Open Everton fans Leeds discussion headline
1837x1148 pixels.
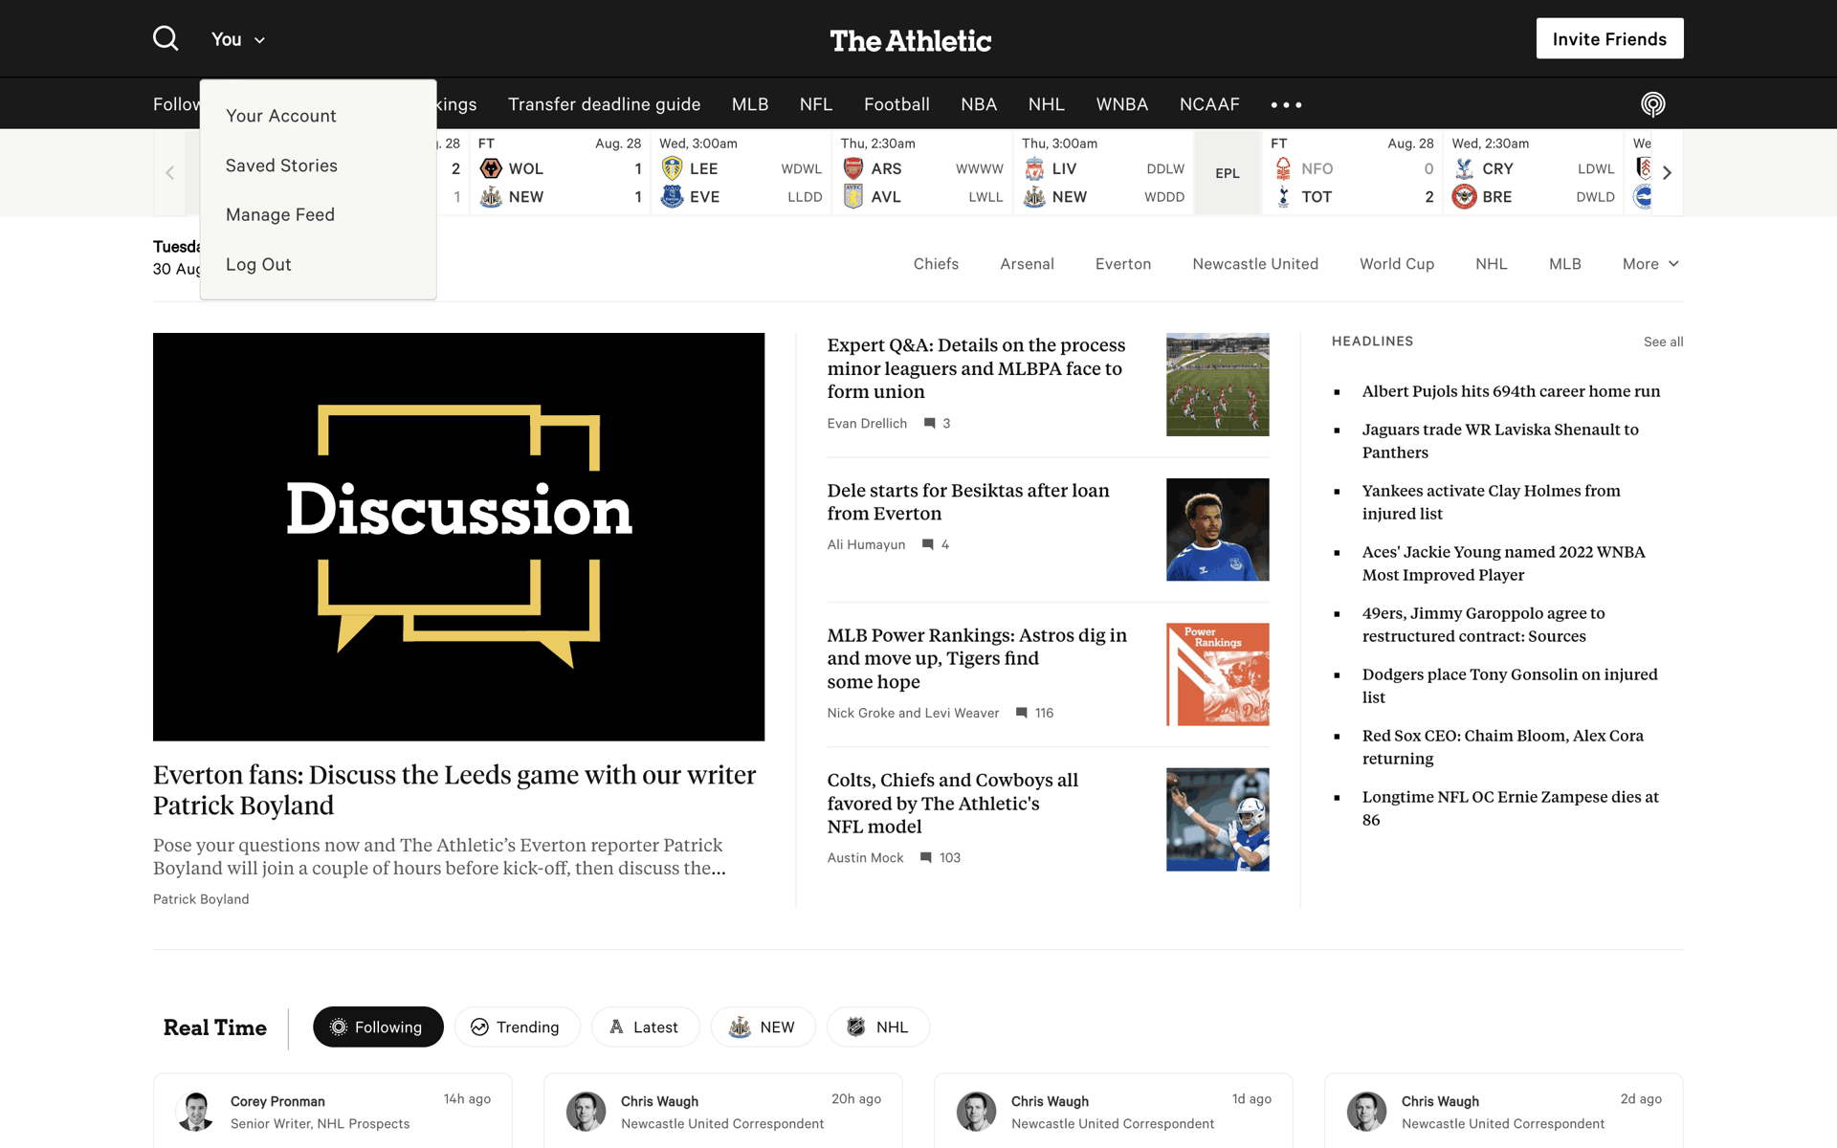pos(454,790)
